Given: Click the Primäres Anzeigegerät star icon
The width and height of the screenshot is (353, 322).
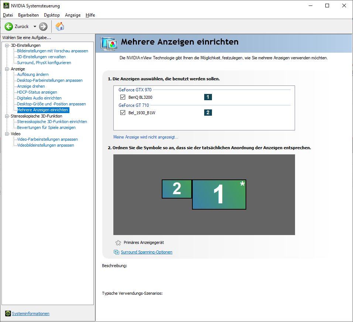Looking at the screenshot, I should 118,242.
